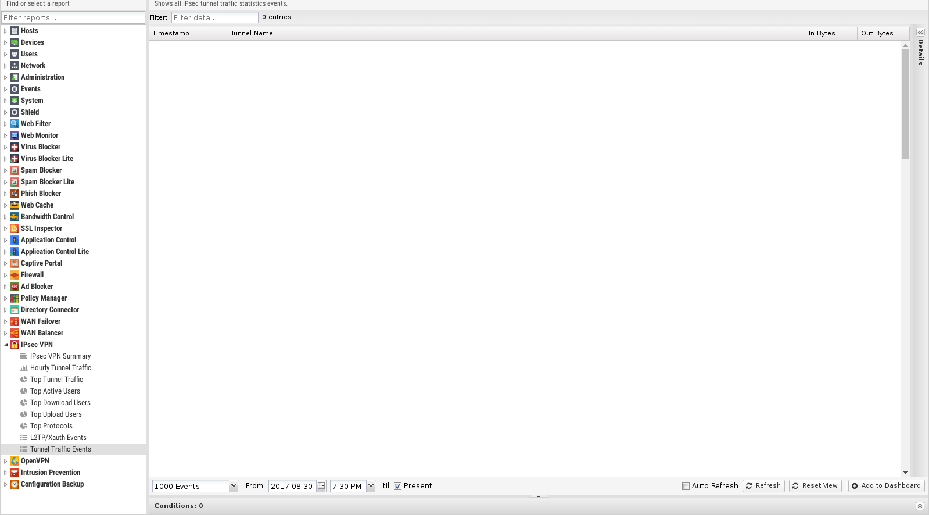Image resolution: width=929 pixels, height=515 pixels.
Task: Click the Hosts category icon
Action: point(15,31)
